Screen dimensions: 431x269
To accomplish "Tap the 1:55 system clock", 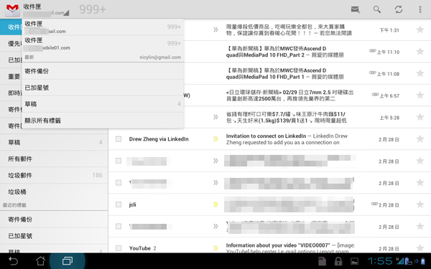I will coord(380,261).
